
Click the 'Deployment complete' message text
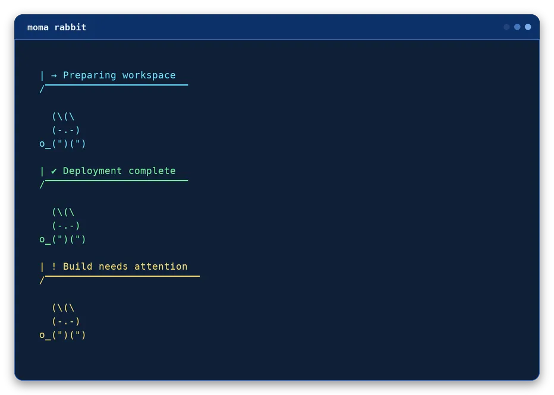click(x=119, y=171)
